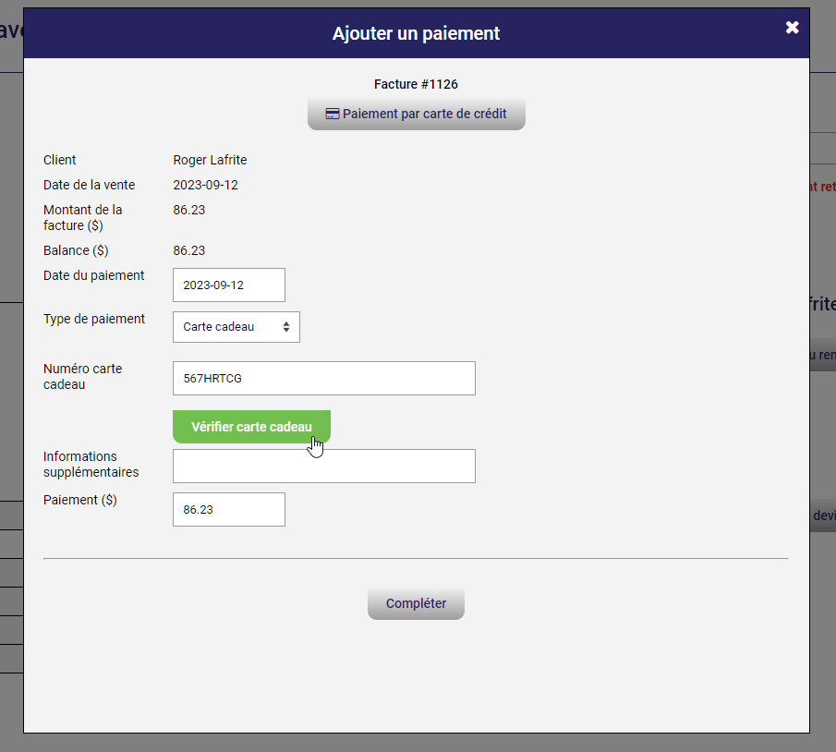Image resolution: width=836 pixels, height=752 pixels.
Task: Click the Date du paiement label
Action: 93,275
